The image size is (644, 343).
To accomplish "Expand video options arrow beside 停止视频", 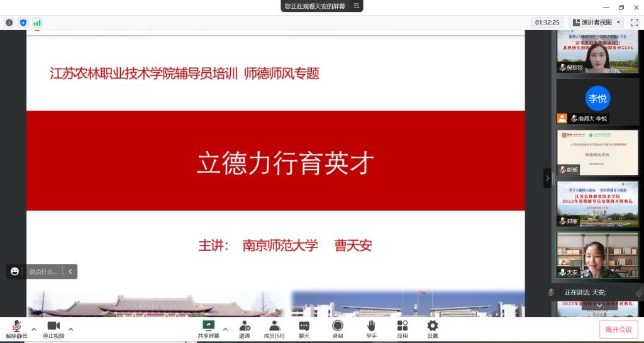I will click(x=70, y=329).
